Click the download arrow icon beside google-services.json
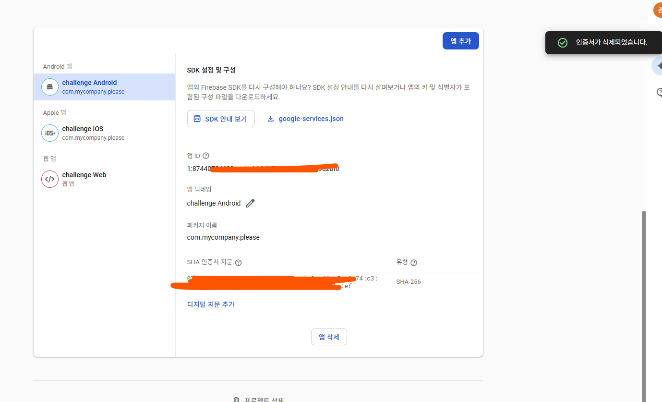Image resolution: width=662 pixels, height=402 pixels. [271, 119]
